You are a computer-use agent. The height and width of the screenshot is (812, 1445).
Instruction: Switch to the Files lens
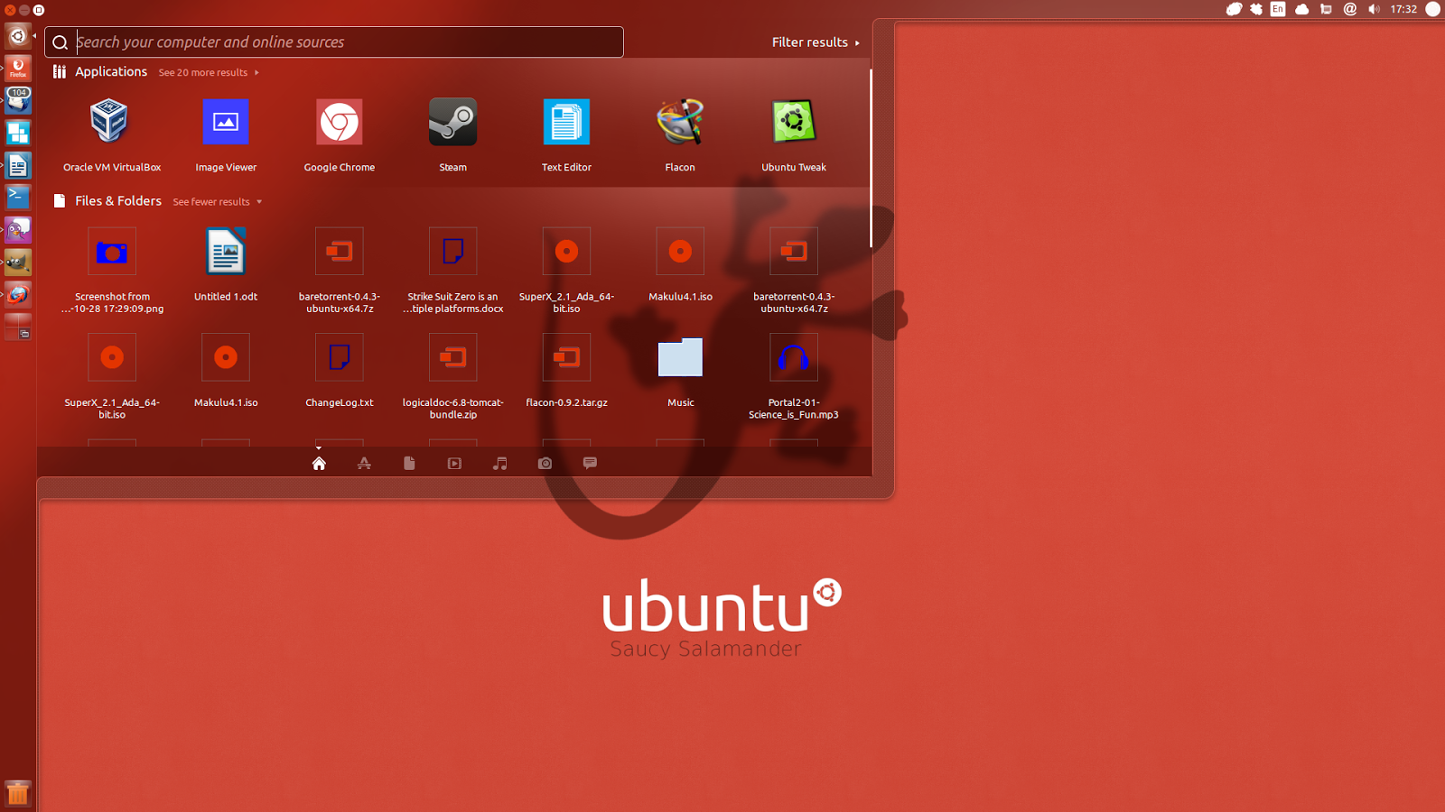409,463
